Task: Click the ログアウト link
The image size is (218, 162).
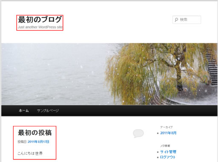Action: coord(168,157)
